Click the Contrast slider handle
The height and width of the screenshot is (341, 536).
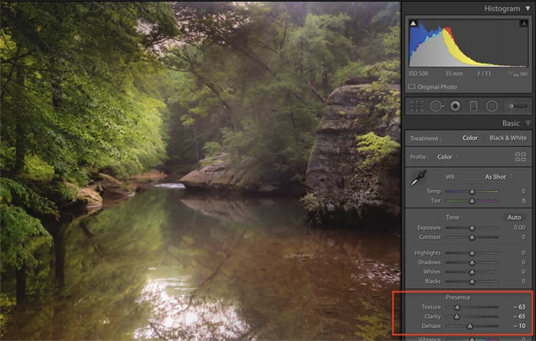[472, 237]
